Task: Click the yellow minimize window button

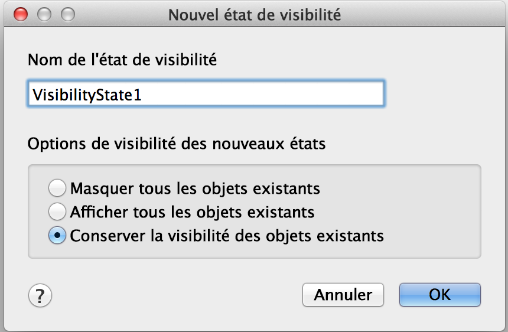Action: click(x=44, y=14)
